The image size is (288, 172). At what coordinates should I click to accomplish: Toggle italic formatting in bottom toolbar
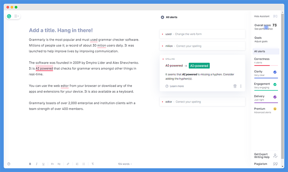pos(37,164)
